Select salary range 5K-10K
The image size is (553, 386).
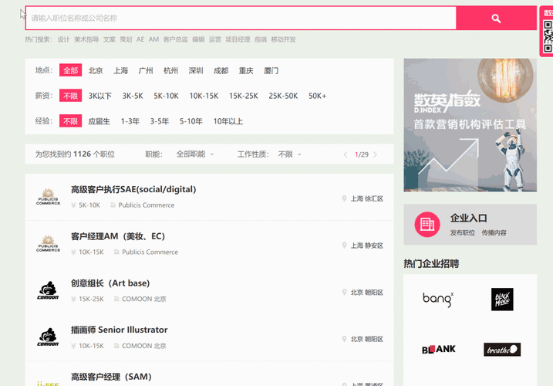[166, 96]
